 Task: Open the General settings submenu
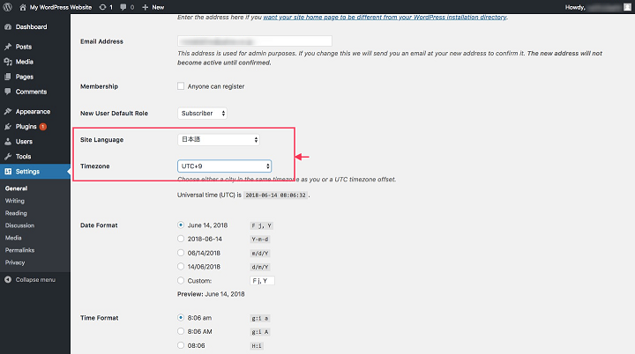pos(16,188)
